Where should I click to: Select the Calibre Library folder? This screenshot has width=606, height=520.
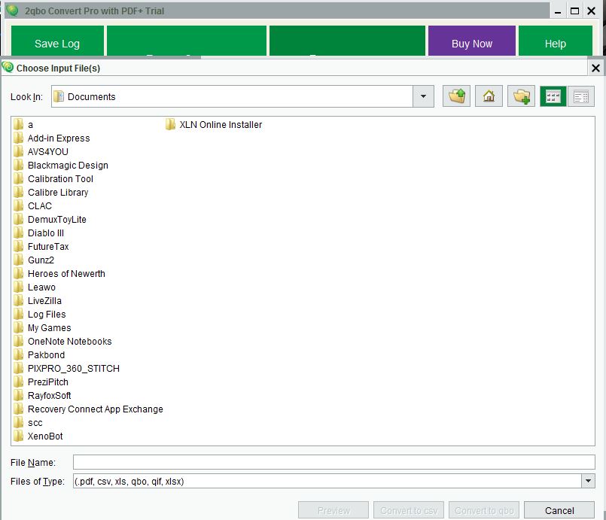point(50,192)
